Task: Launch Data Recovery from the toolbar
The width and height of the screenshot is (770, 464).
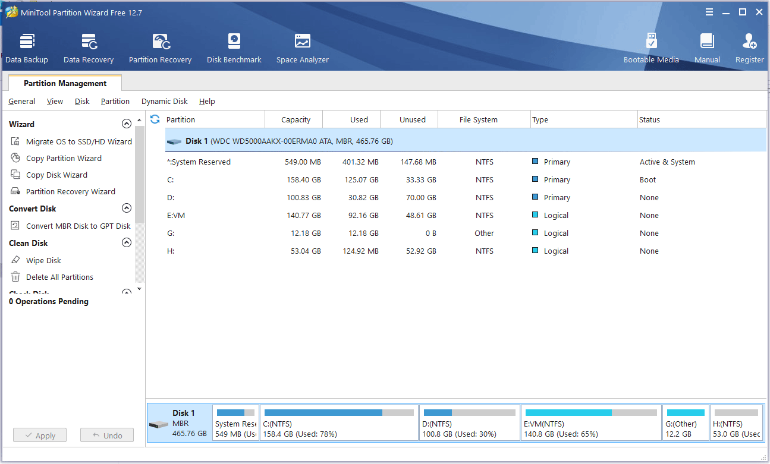Action: (89, 49)
